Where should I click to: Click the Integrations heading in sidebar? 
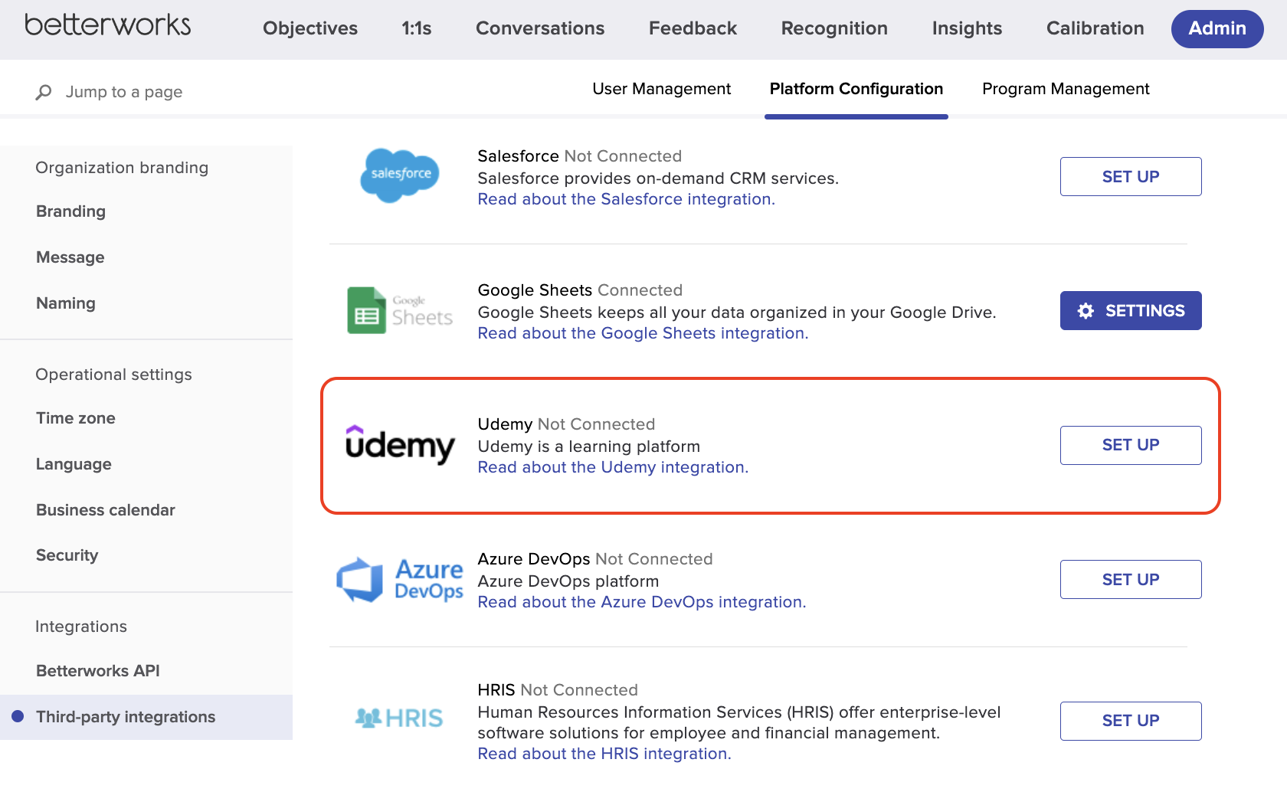81,627
